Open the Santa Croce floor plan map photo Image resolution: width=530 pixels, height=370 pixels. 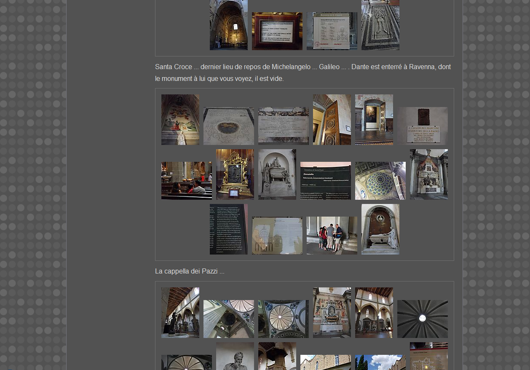(x=428, y=357)
